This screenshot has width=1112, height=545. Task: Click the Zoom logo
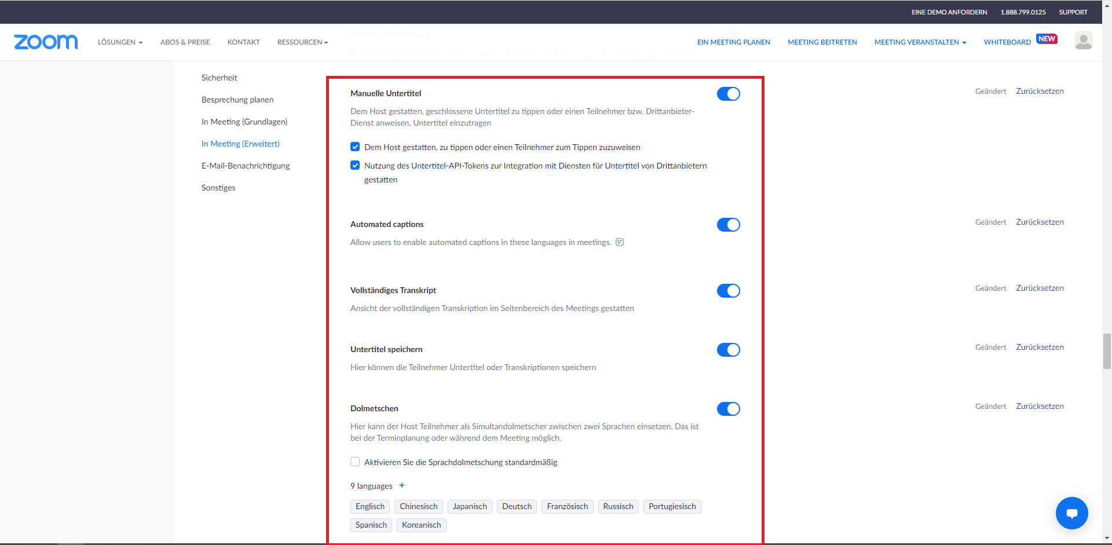coord(46,42)
